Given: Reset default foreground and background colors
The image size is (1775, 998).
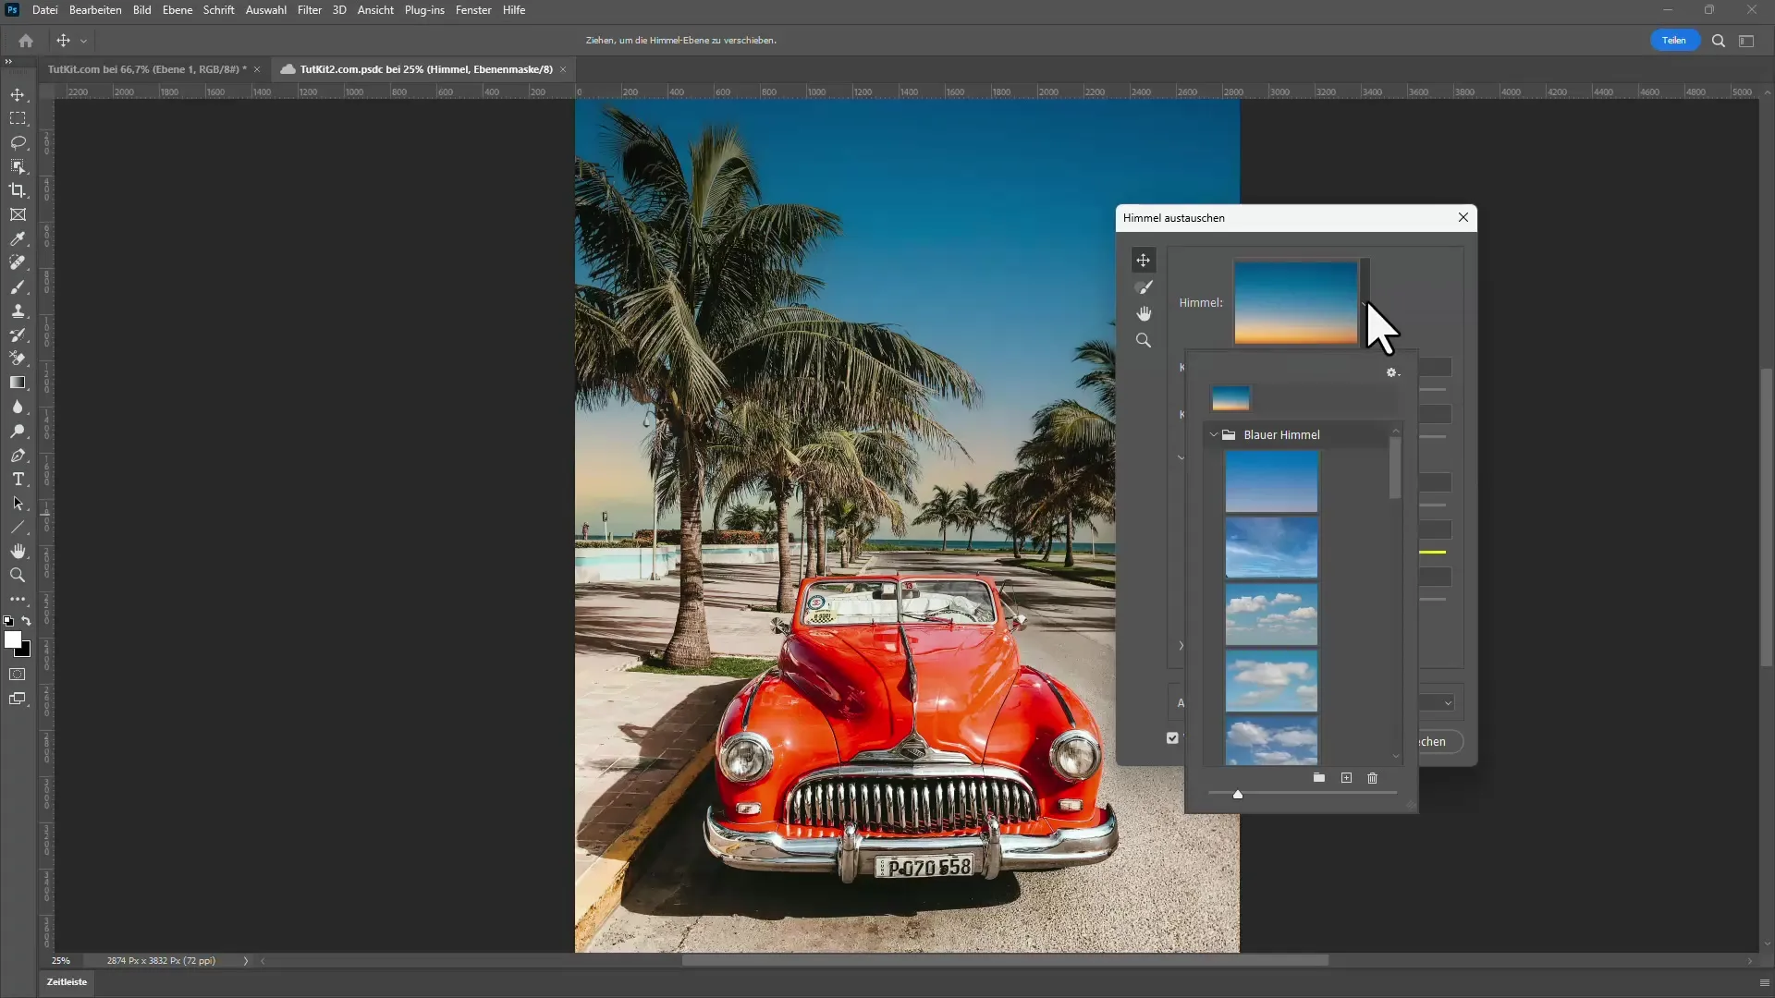Looking at the screenshot, I should point(8,621).
